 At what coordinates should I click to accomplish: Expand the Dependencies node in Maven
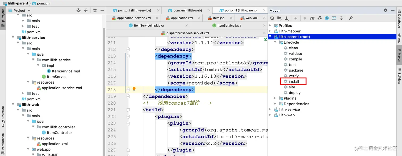tap(275, 104)
